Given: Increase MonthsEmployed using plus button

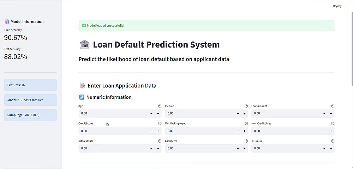Looking at the screenshot, I should 244,131.
